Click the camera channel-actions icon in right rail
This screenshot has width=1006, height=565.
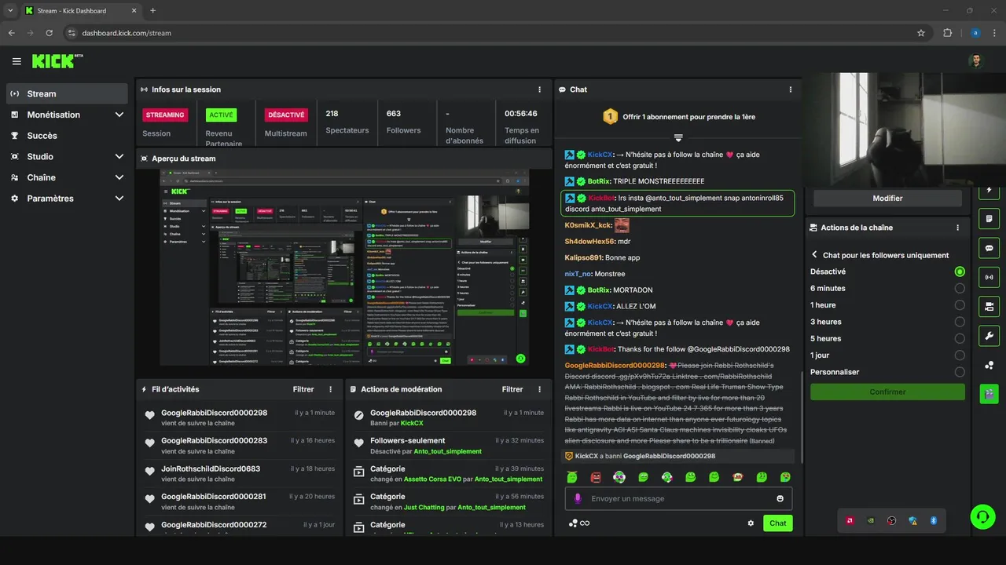[989, 306]
